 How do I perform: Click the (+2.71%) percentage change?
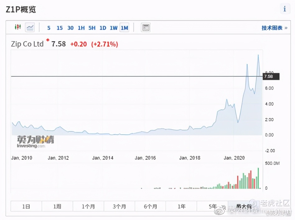pyautogui.click(x=105, y=44)
